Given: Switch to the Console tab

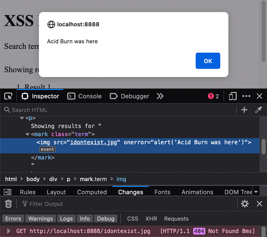Looking at the screenshot, I should (x=84, y=96).
